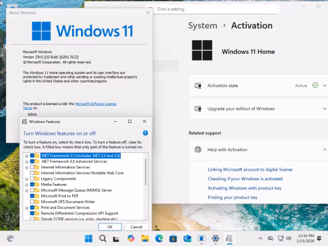Enable Internet Information Services checkbox
This screenshot has width=328, height=246.
click(x=32, y=167)
